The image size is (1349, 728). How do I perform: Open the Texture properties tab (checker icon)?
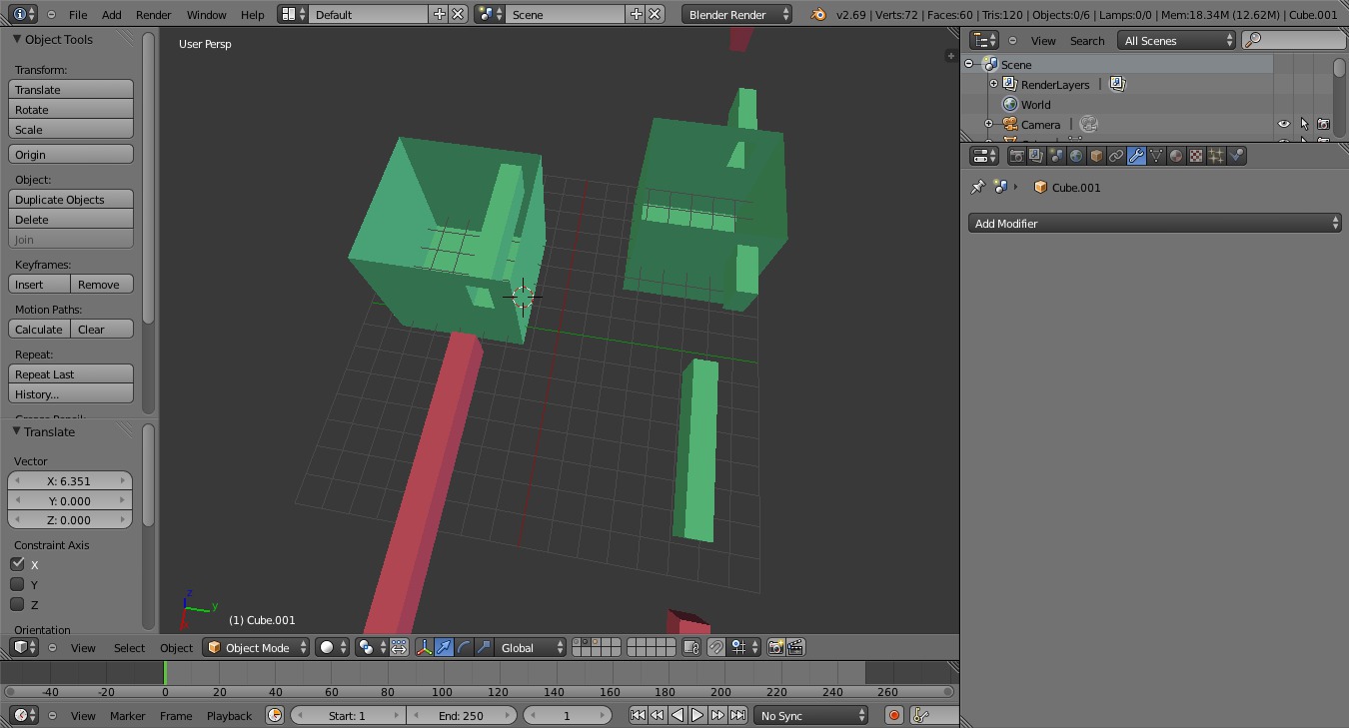tap(1196, 156)
